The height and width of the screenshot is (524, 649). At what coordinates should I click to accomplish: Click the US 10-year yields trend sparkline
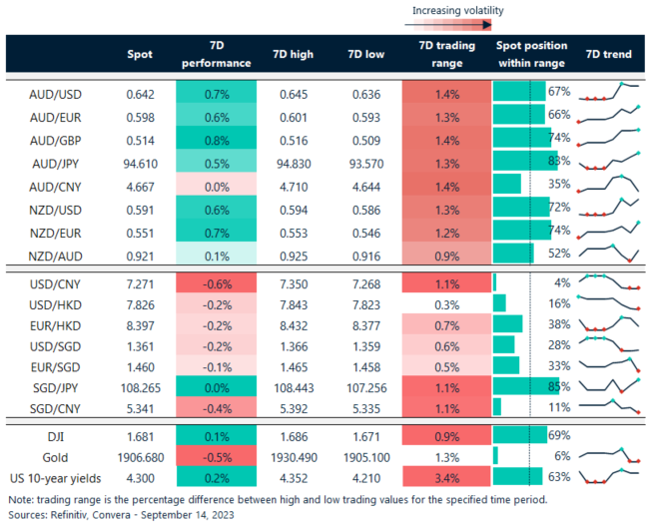608,479
